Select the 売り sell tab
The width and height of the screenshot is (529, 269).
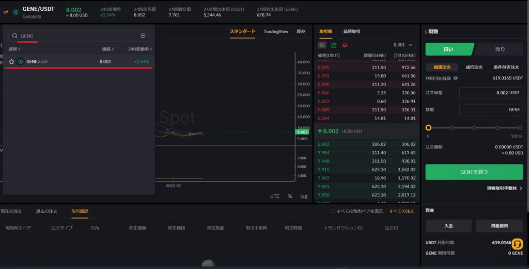(500, 49)
